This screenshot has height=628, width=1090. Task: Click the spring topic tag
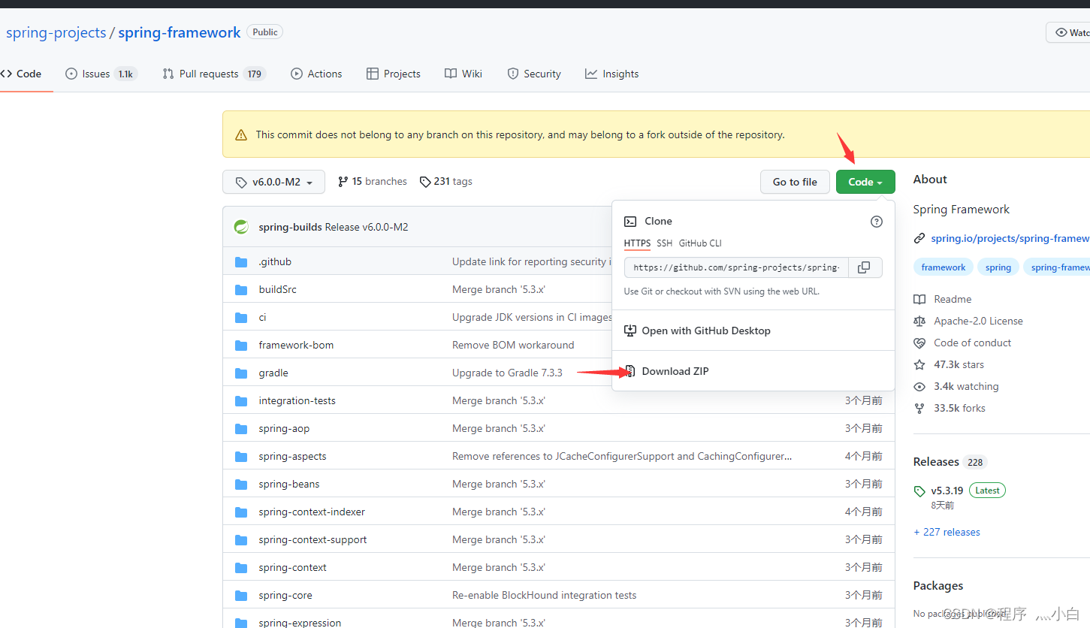tap(998, 267)
